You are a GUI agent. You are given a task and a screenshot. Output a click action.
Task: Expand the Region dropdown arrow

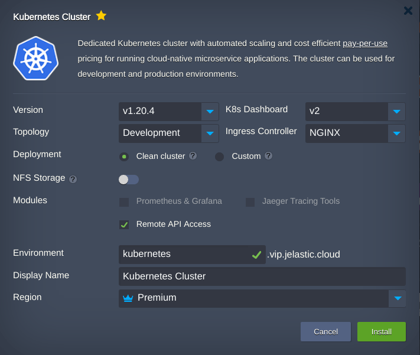click(398, 298)
